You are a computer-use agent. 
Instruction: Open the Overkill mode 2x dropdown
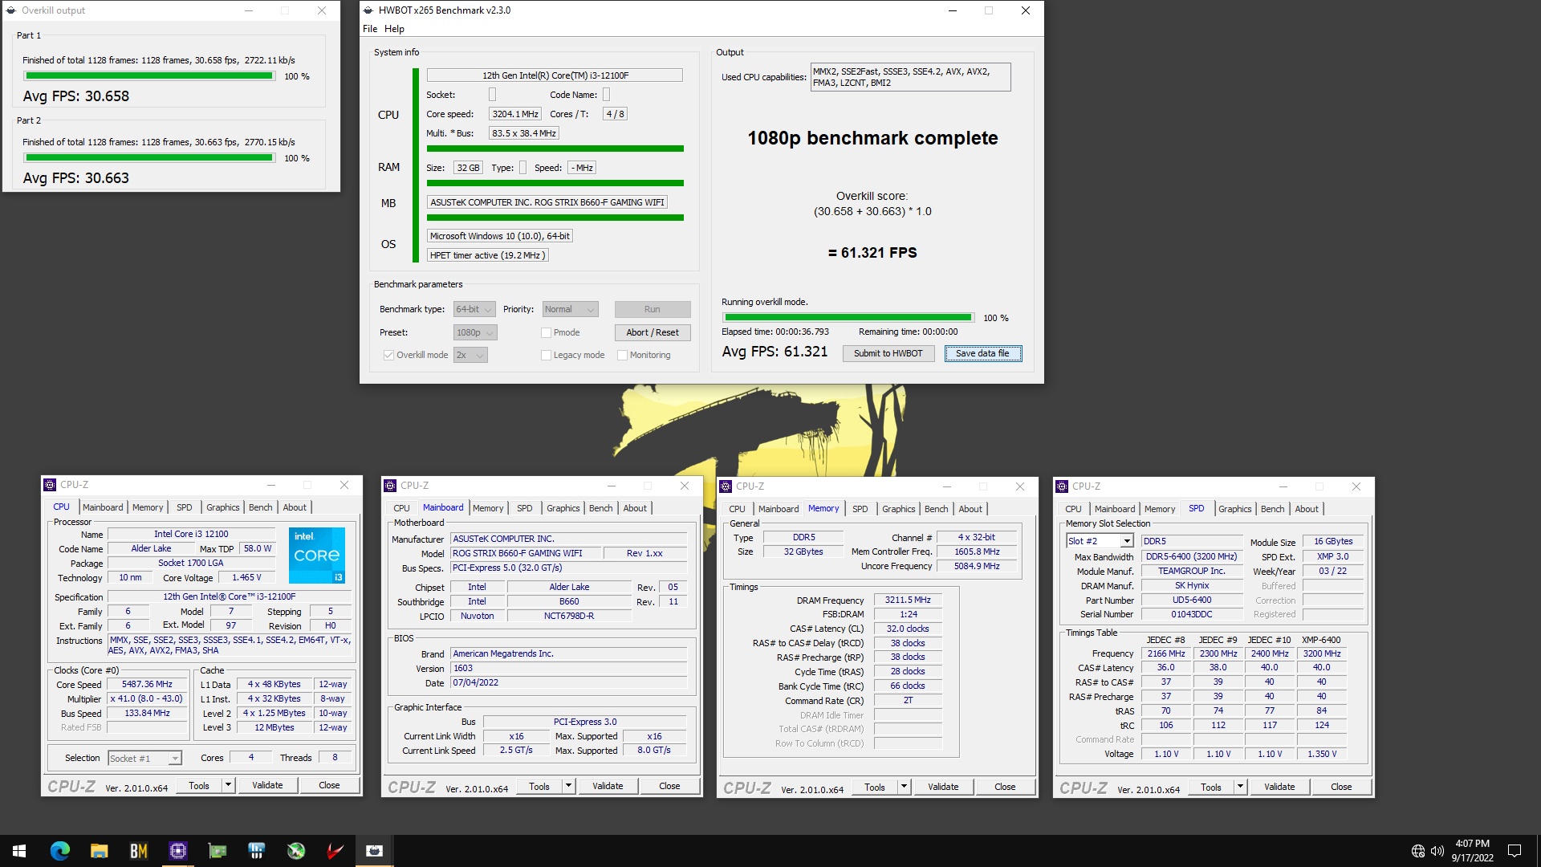click(470, 355)
